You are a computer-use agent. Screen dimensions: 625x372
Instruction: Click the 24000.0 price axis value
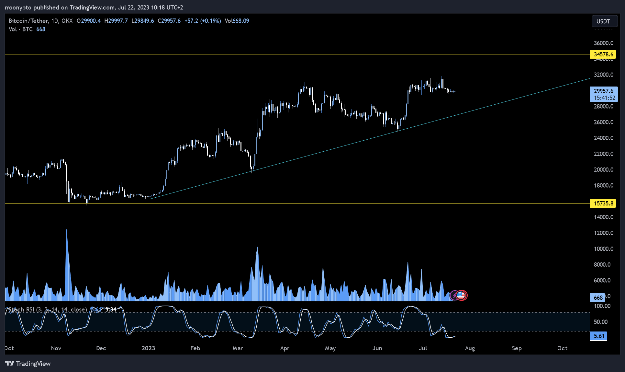[x=604, y=138]
